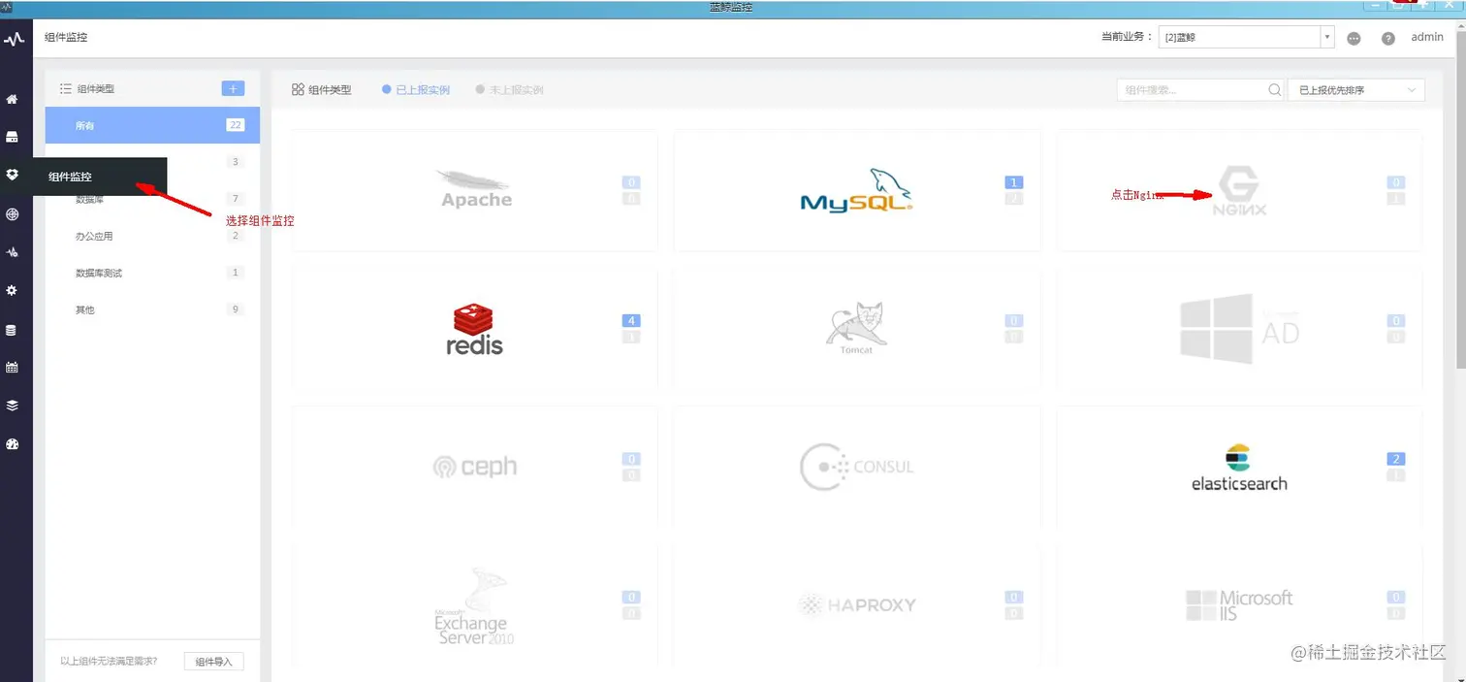Click the layers icon in sidebar
This screenshot has height=682, width=1466.
[12, 406]
